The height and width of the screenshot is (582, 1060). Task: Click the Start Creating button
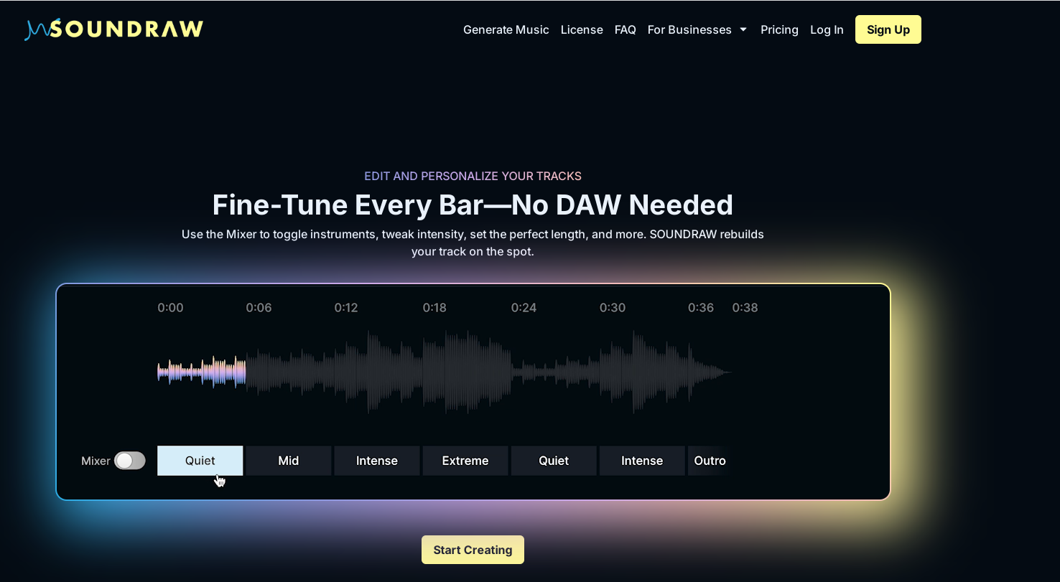point(473,550)
